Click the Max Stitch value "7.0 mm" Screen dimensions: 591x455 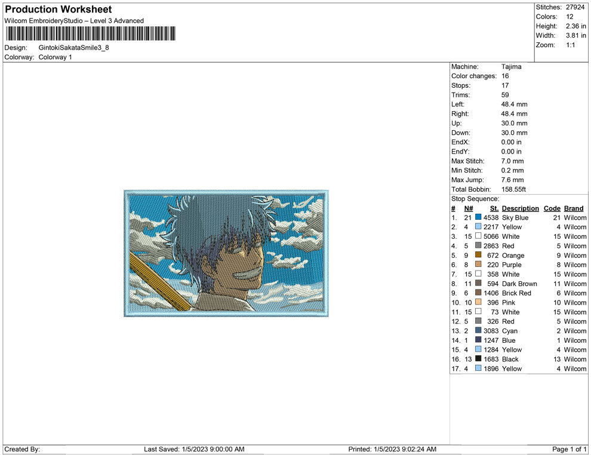[513, 161]
